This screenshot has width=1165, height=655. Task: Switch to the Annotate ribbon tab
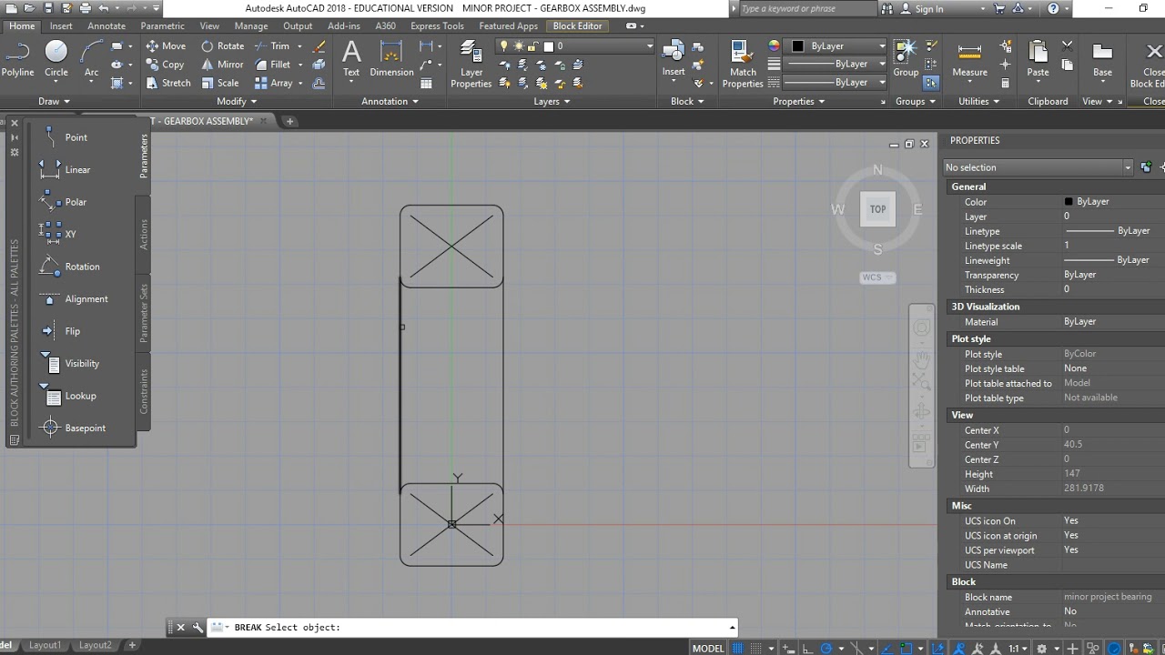click(x=106, y=25)
